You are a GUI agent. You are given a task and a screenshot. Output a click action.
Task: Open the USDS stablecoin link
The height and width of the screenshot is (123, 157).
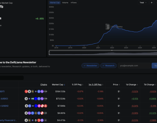[x=4, y=106]
